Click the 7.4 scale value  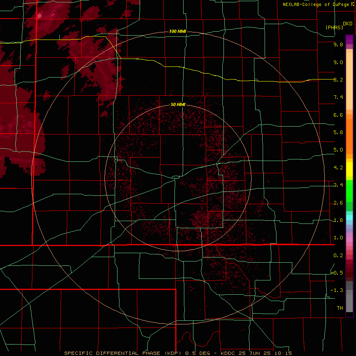[338, 97]
